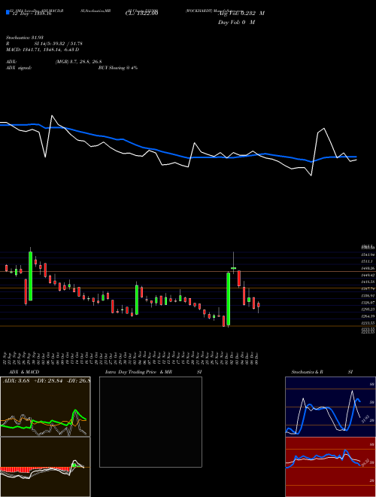Click the 'BUY Slowing @ 4%' signal text
This screenshot has height=497, width=376.
tap(118, 68)
